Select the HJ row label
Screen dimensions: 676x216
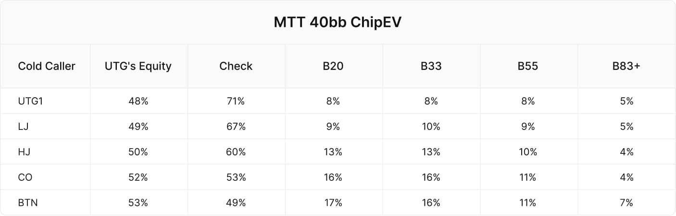click(24, 152)
